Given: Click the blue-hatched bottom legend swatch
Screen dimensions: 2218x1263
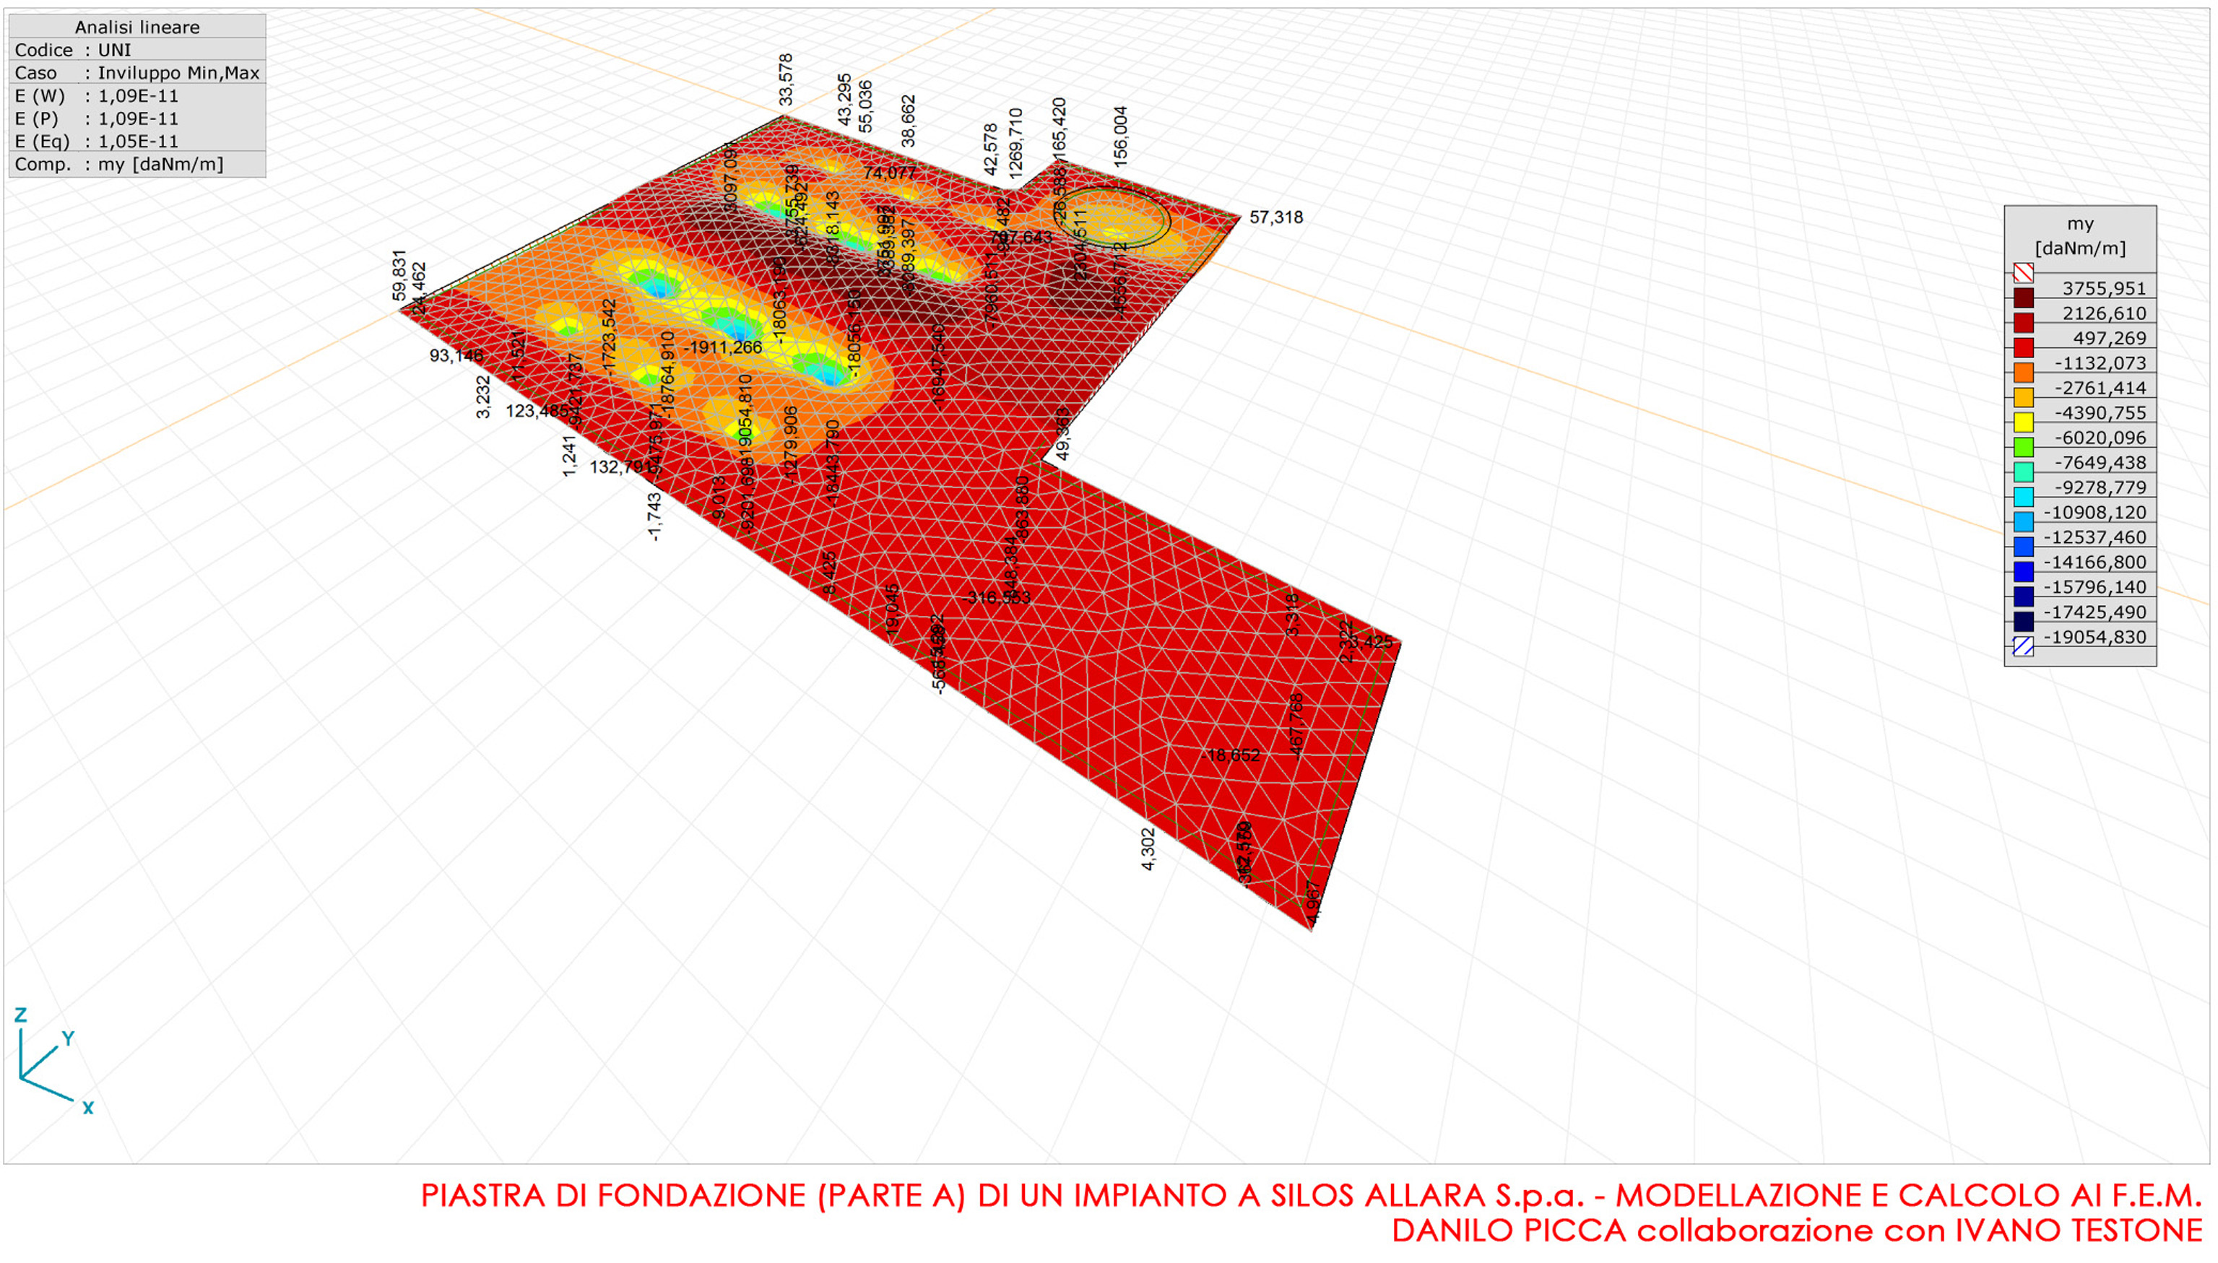Looking at the screenshot, I should click(2023, 646).
